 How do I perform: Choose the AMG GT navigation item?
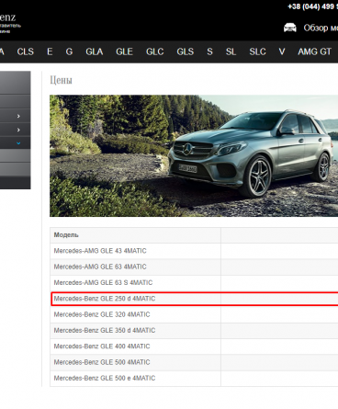click(315, 51)
